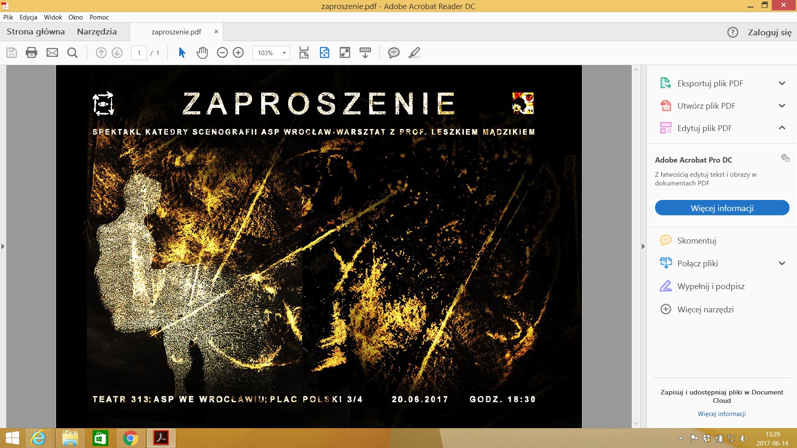797x448 pixels.
Task: Click the Więcej narzędzi label
Action: [x=706, y=309]
